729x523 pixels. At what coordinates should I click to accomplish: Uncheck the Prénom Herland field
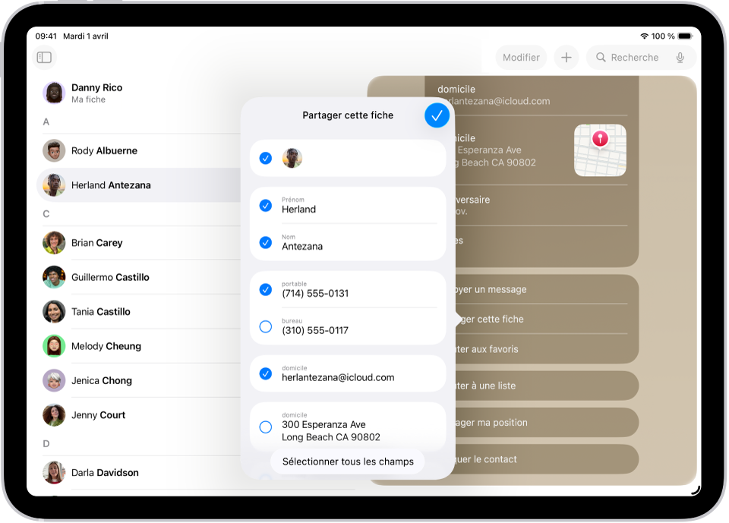pos(266,205)
